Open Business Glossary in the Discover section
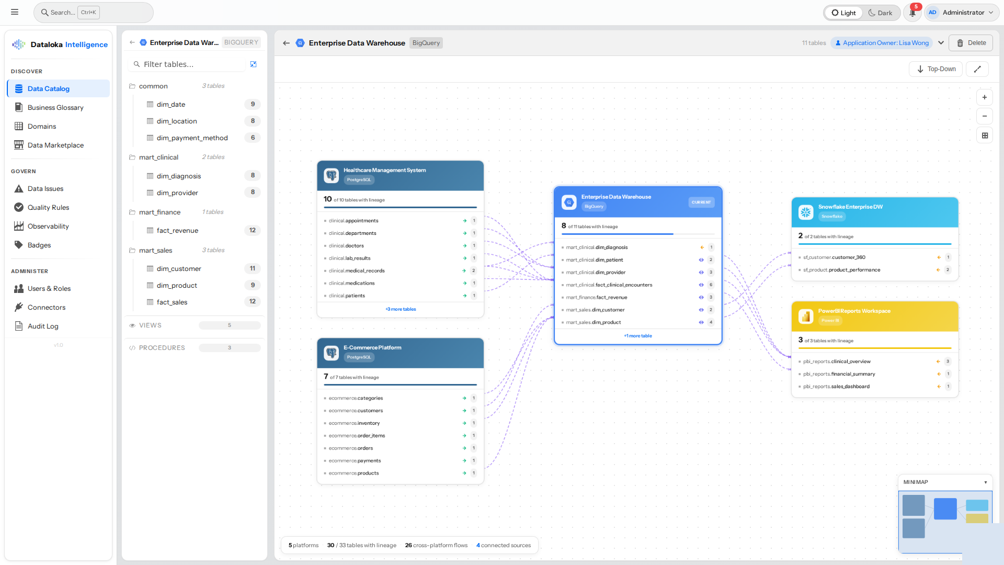Screen dimensions: 1004x565 [x=55, y=107]
